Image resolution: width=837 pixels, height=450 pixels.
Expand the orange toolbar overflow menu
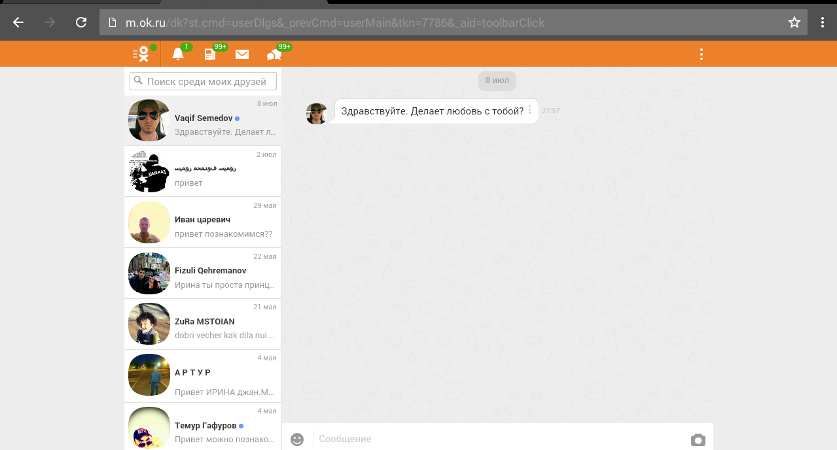[x=701, y=54]
